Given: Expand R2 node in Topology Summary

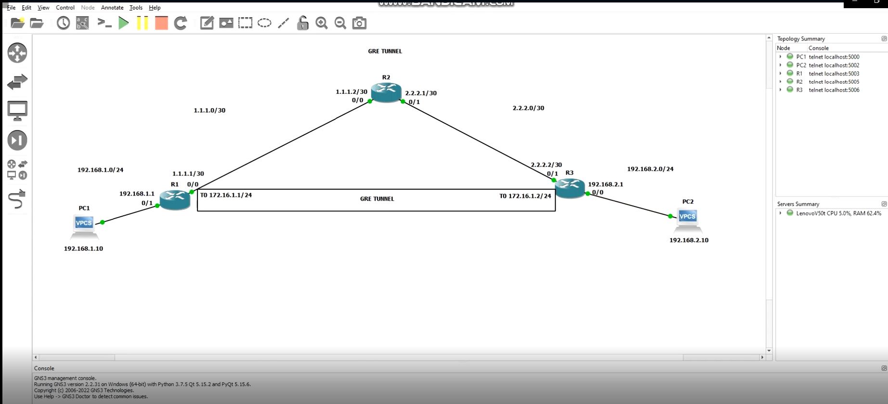Looking at the screenshot, I should pyautogui.click(x=781, y=82).
